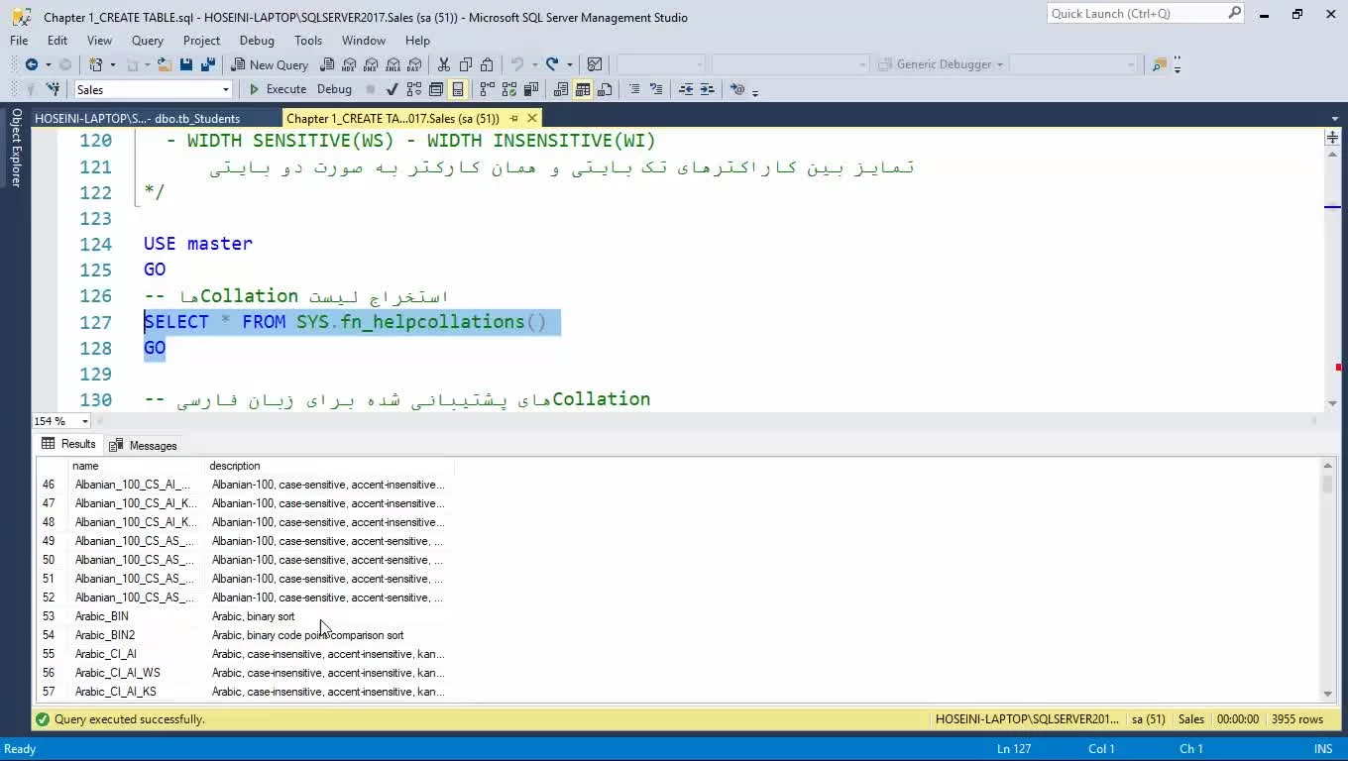
Task: Open the Query menu
Action: click(148, 41)
